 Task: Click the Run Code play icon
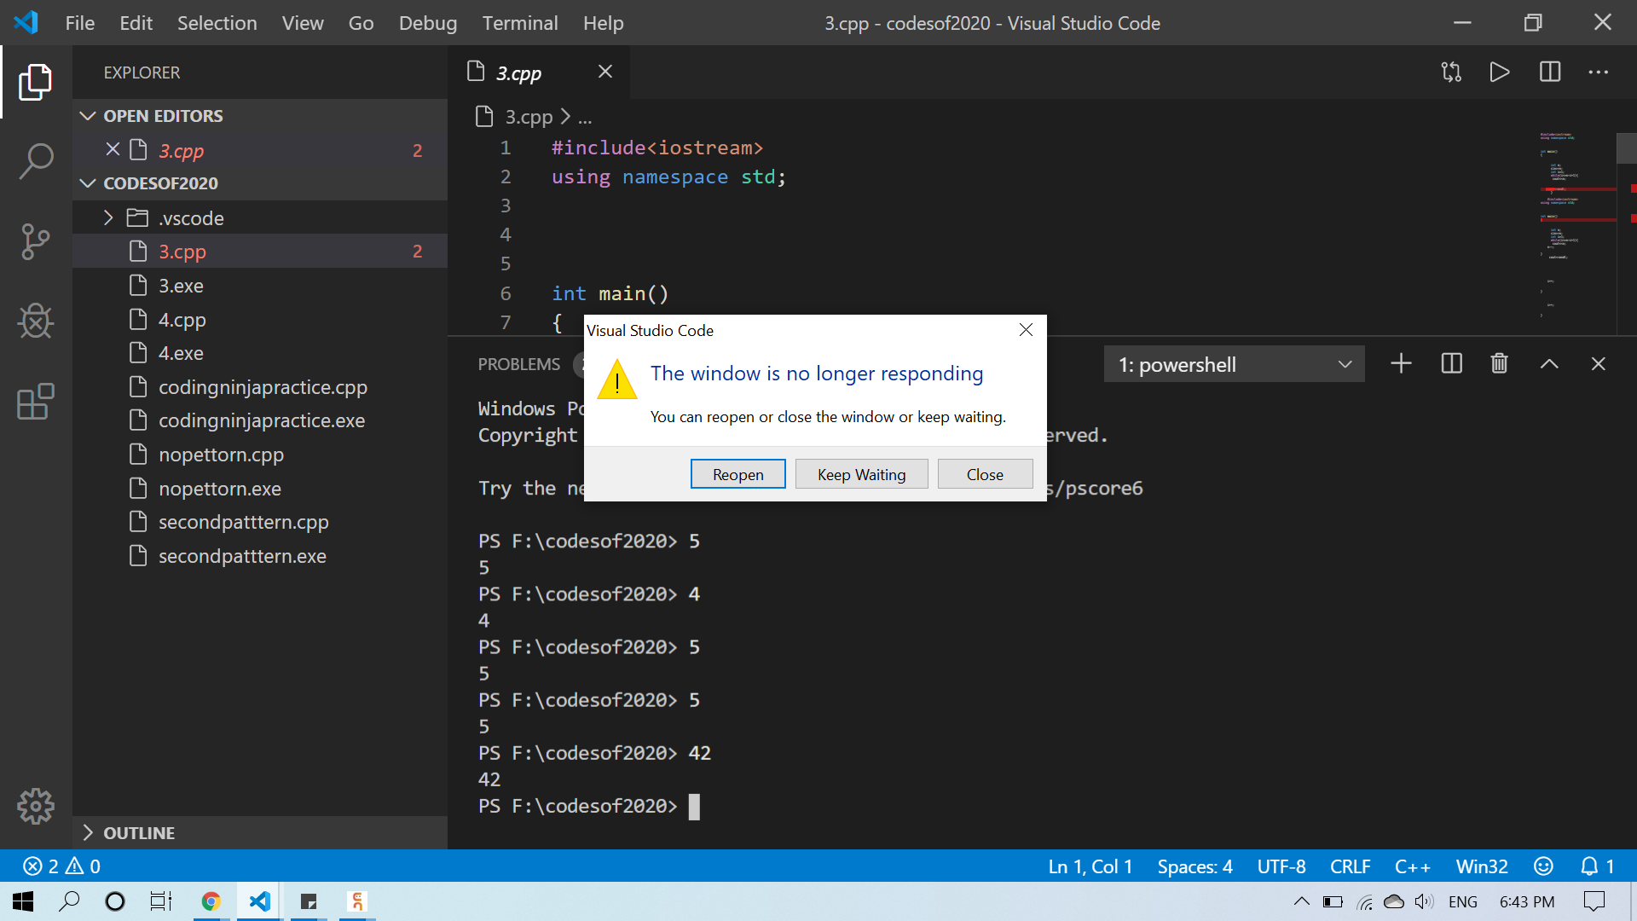(1499, 72)
